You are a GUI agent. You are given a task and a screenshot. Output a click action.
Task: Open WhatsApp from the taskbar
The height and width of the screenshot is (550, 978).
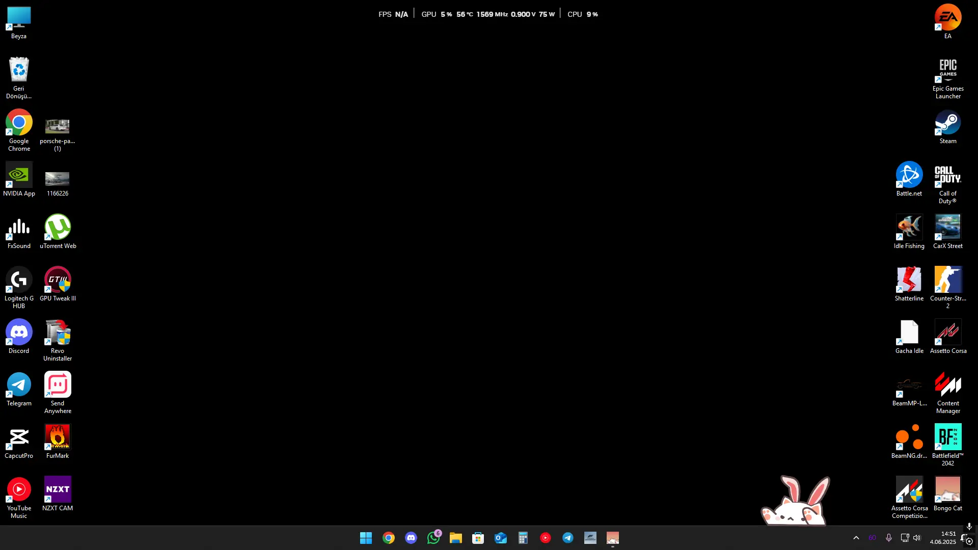click(433, 538)
